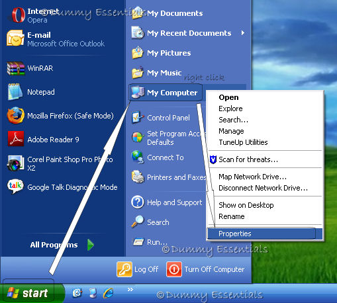This screenshot has height=303, width=337.
Task: Click the Scan for threats shield icon
Action: [x=213, y=159]
